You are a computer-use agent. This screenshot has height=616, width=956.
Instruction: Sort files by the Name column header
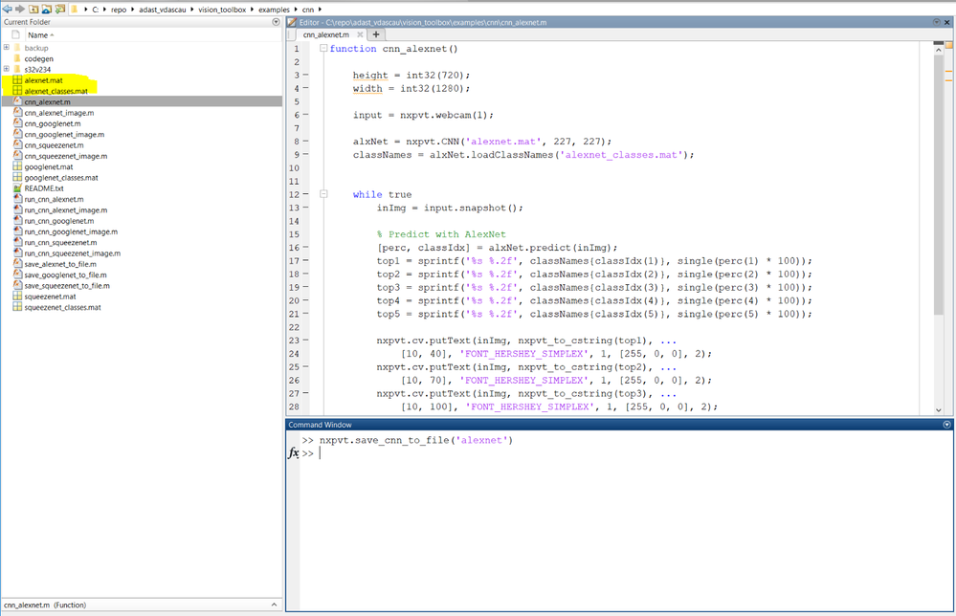41,34
